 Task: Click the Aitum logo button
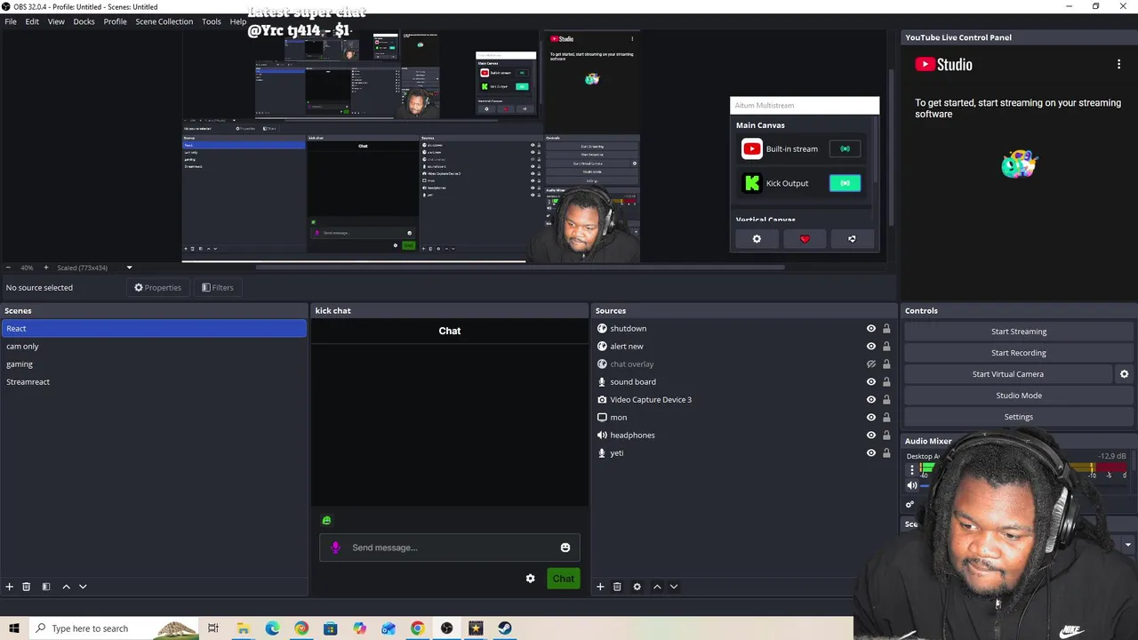click(x=852, y=239)
